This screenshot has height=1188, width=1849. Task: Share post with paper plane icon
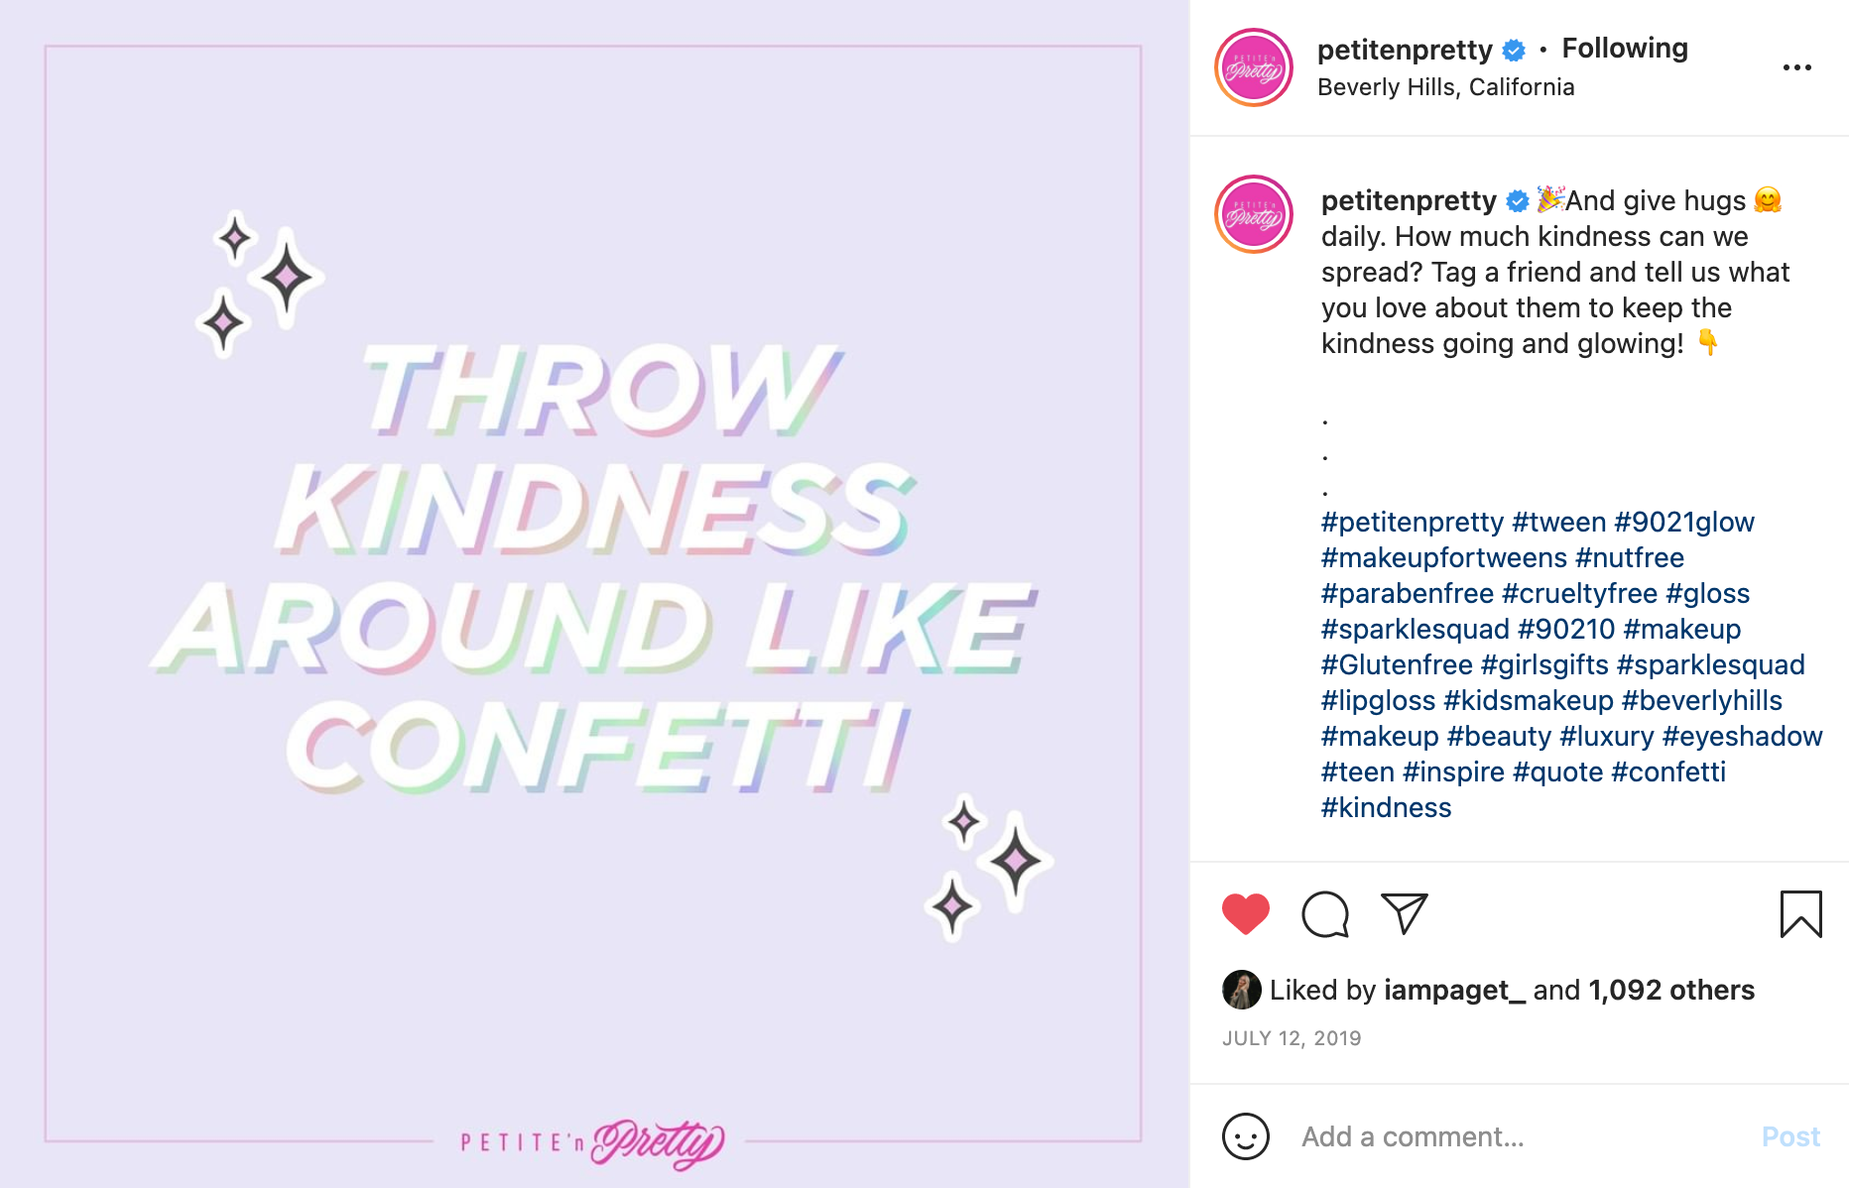pyautogui.click(x=1404, y=913)
